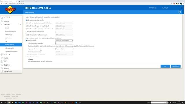Select 'Alle ankommenden Anrufe' radio button

click(x=26, y=20)
